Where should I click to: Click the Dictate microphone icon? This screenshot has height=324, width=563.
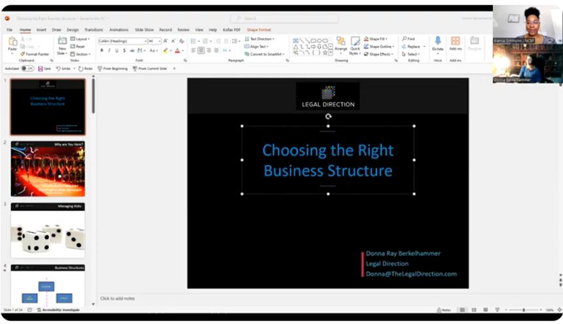click(x=438, y=41)
